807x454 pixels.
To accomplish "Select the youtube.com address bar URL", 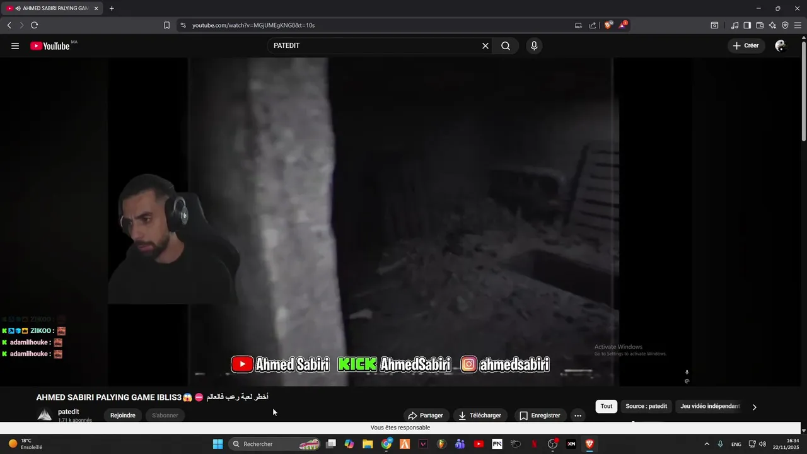I will 253,25.
